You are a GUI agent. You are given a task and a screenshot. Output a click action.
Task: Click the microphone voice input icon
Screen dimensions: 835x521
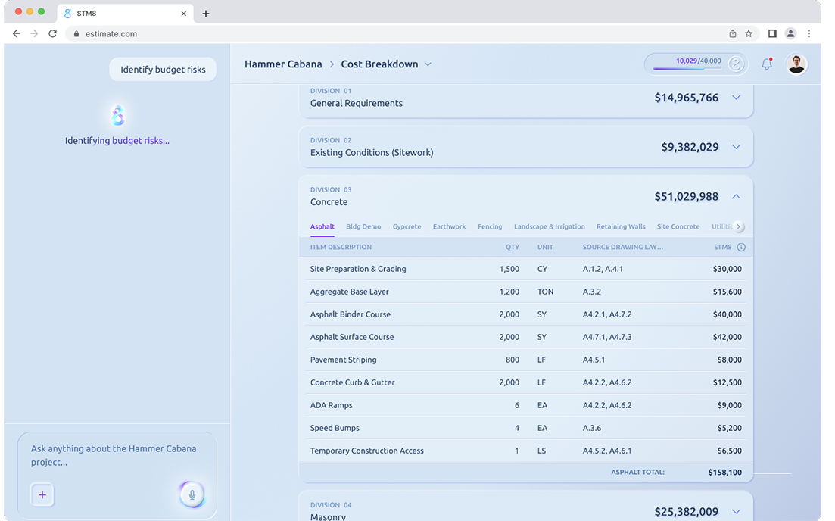[192, 494]
